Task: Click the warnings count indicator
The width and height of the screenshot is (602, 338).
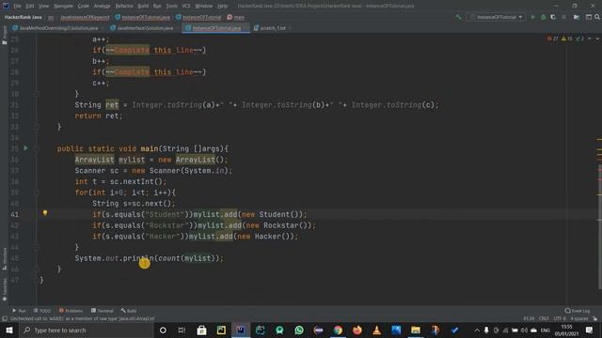Action: [566, 38]
